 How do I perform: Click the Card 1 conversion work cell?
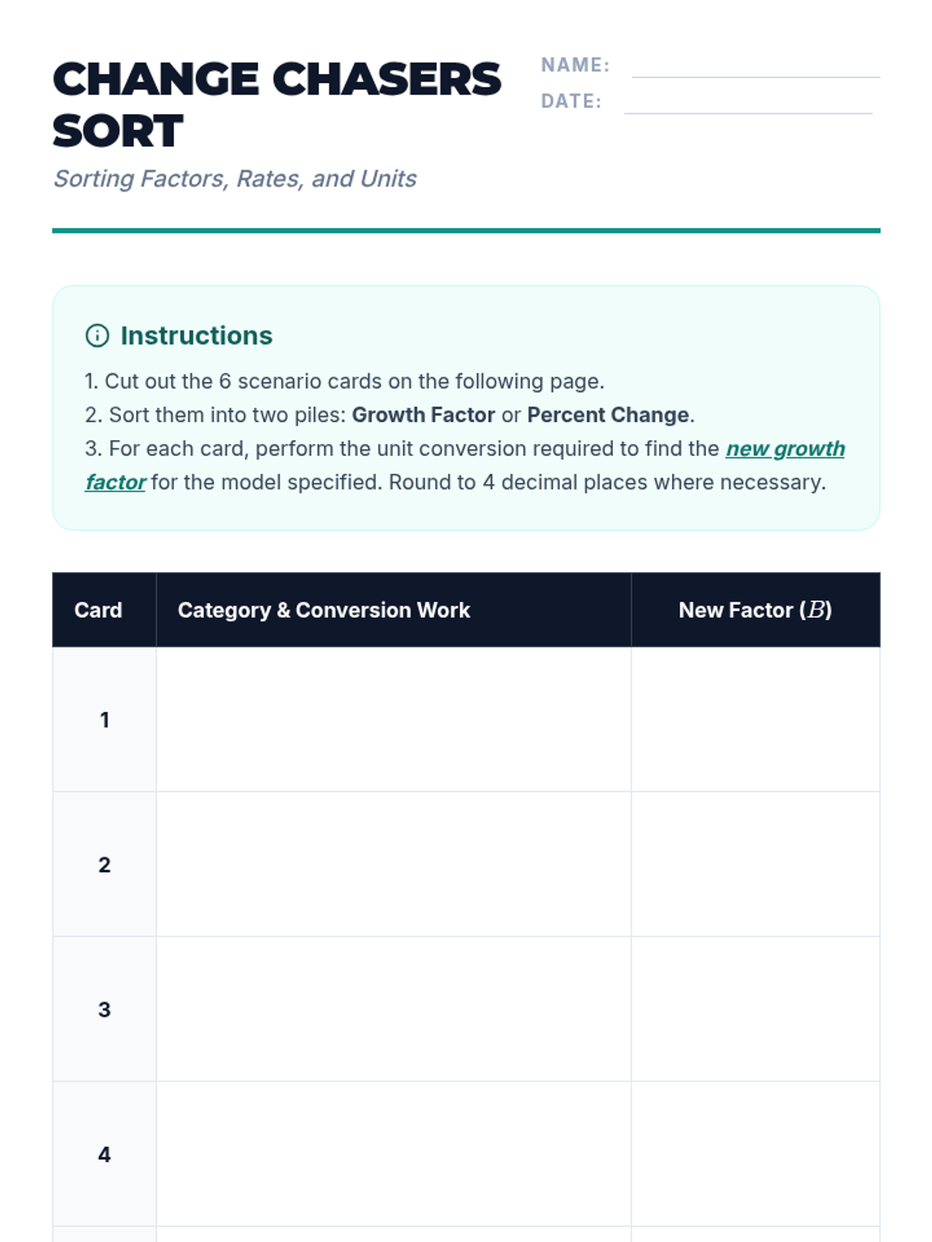point(393,720)
